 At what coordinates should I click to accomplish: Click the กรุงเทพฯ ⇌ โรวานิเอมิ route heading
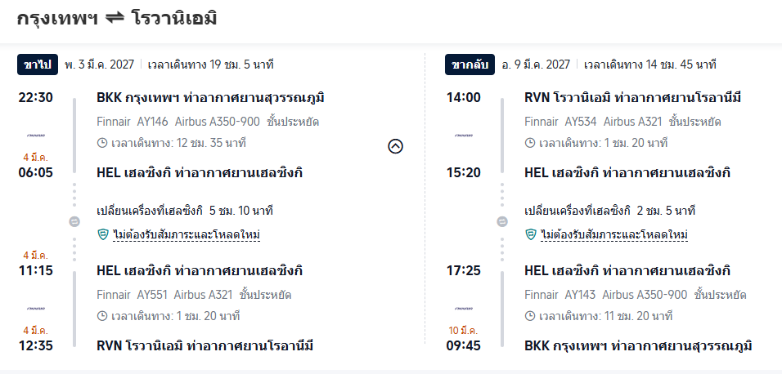(x=117, y=20)
